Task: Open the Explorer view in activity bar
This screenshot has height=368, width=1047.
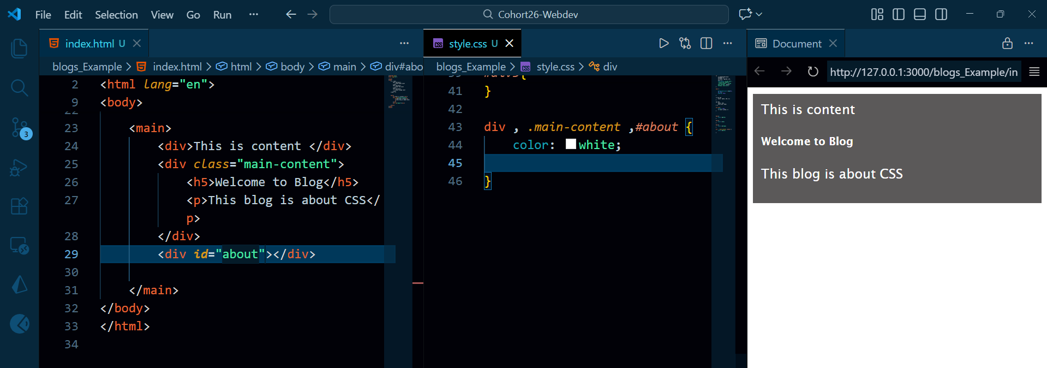Action: (19, 48)
